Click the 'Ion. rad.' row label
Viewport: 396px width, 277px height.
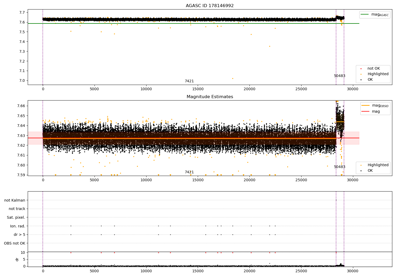(x=18, y=226)
